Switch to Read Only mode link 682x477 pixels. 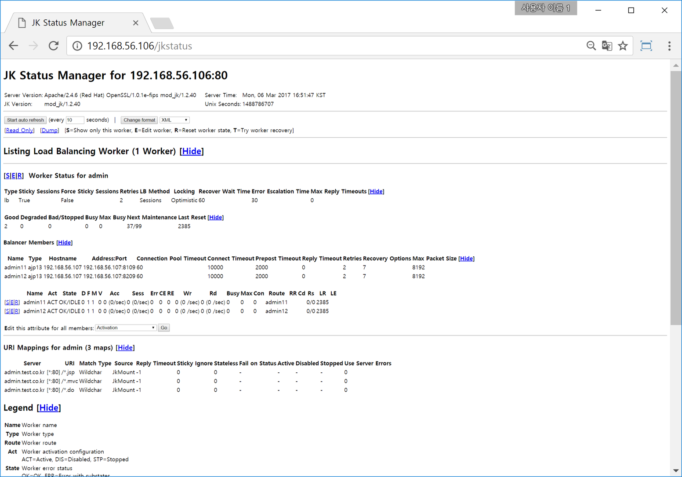(19, 131)
